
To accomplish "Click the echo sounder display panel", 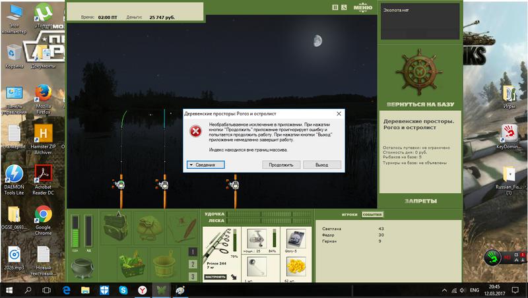I will [420, 22].
